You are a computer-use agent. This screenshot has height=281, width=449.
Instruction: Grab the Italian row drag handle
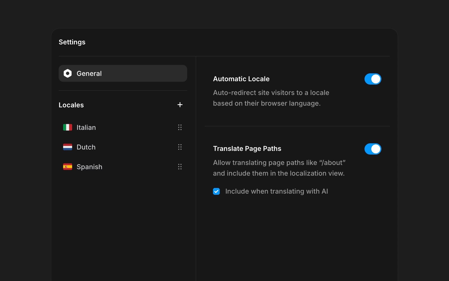(180, 127)
